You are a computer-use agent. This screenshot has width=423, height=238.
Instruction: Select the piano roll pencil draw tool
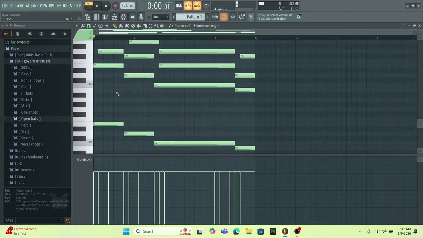[x=115, y=26]
